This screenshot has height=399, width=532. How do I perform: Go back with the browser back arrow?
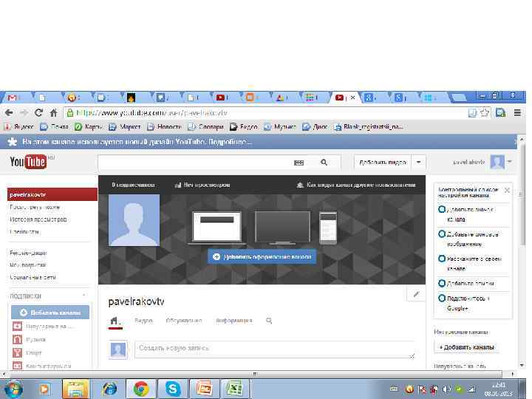tap(9, 112)
